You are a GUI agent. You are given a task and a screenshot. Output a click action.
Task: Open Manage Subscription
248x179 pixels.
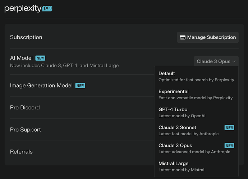tap(208, 37)
